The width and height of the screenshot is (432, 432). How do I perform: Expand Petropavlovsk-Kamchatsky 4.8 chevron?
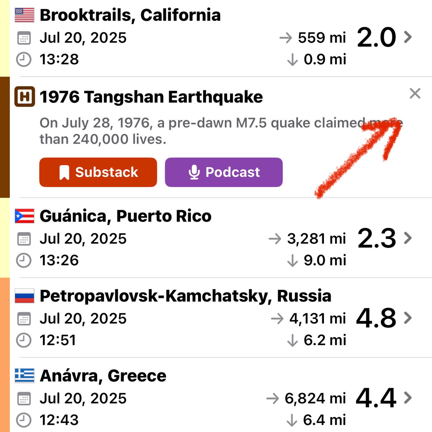click(408, 318)
